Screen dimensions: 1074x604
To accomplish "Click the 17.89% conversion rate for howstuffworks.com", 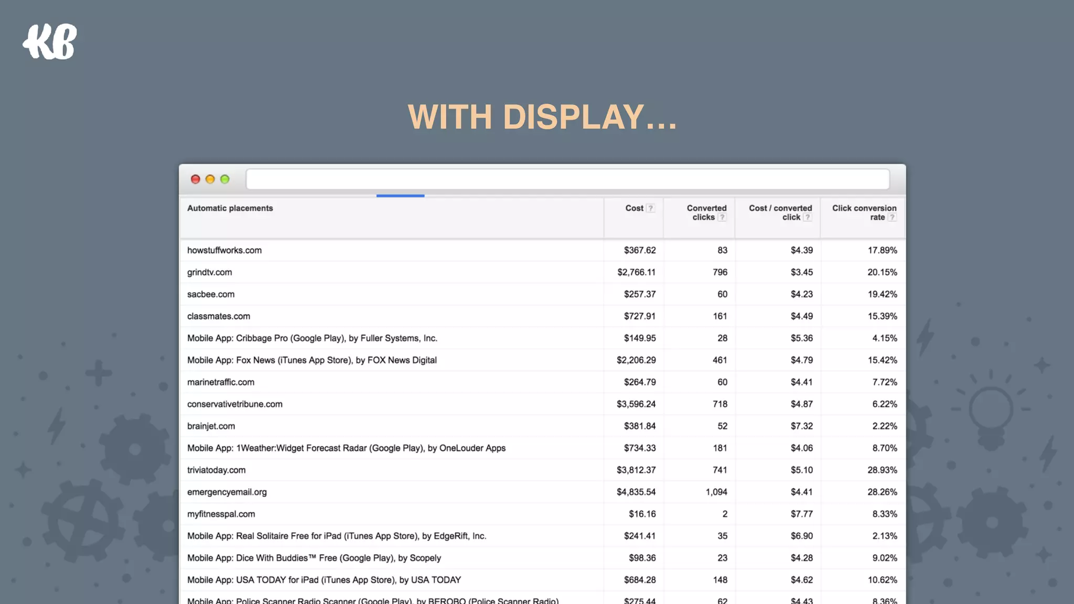I will coord(882,250).
